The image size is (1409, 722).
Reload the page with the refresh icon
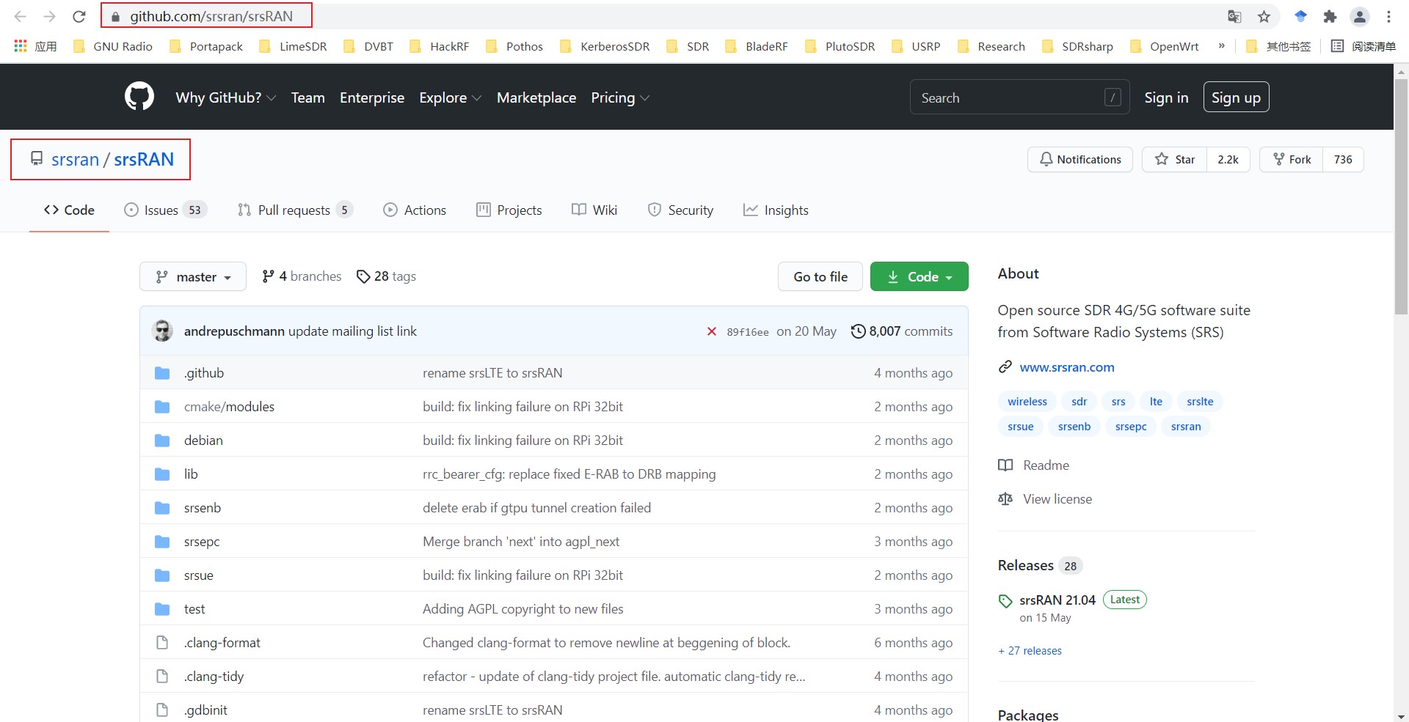[x=79, y=16]
